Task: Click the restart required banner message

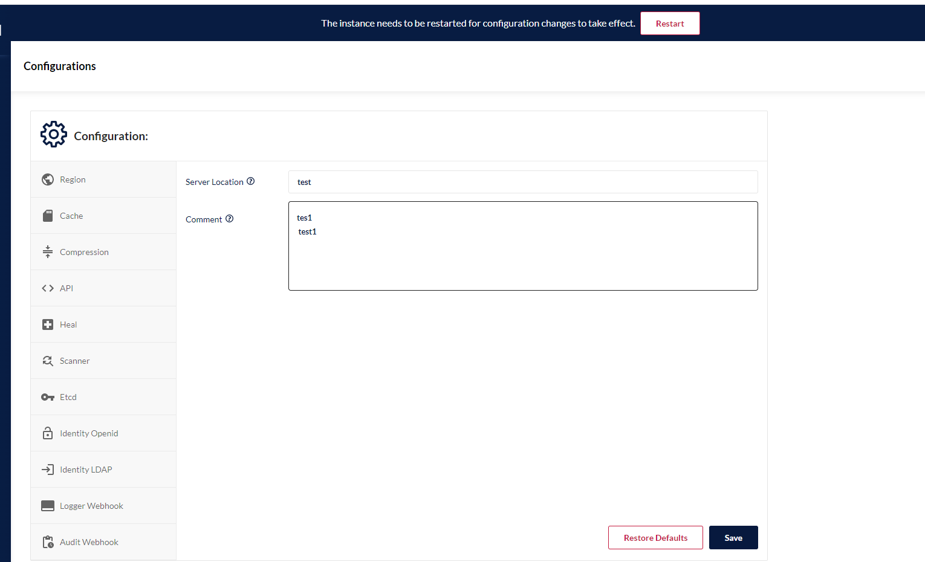Action: (x=478, y=24)
